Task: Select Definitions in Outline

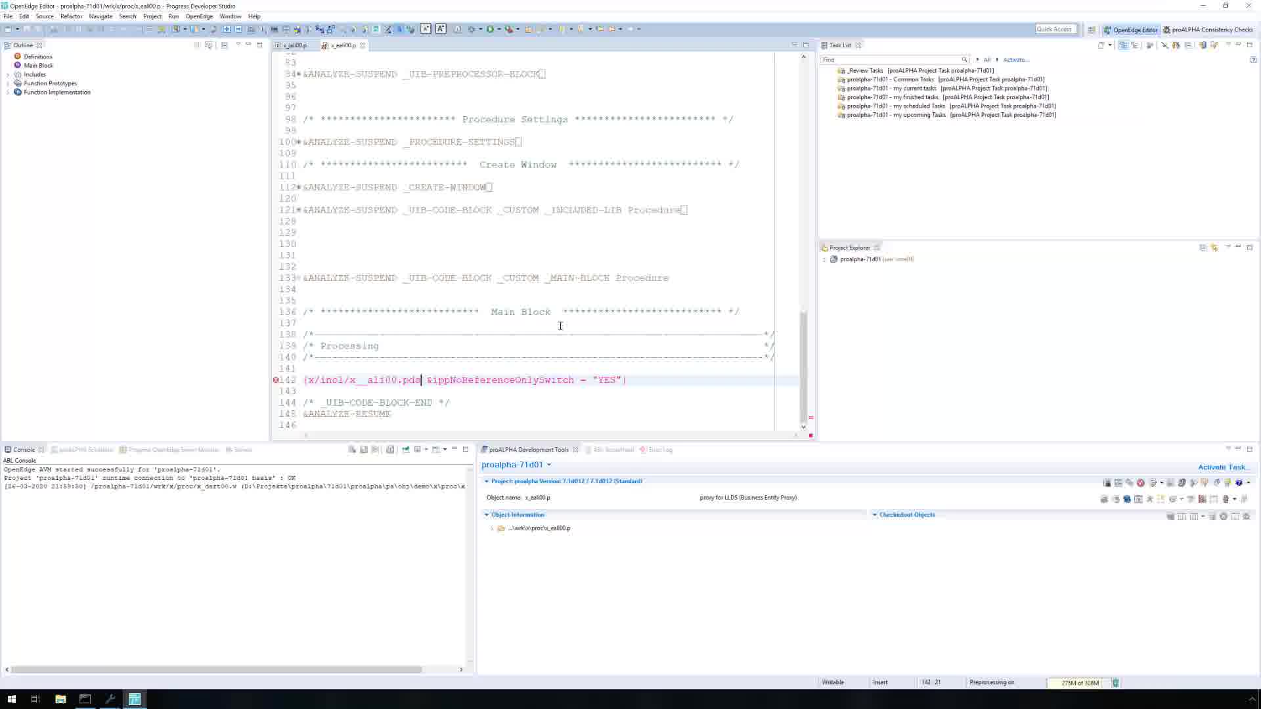Action: click(x=38, y=56)
